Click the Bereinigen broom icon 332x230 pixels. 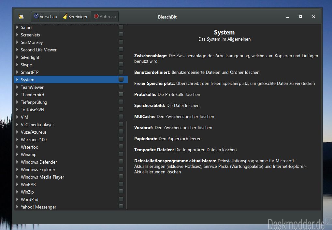click(65, 16)
